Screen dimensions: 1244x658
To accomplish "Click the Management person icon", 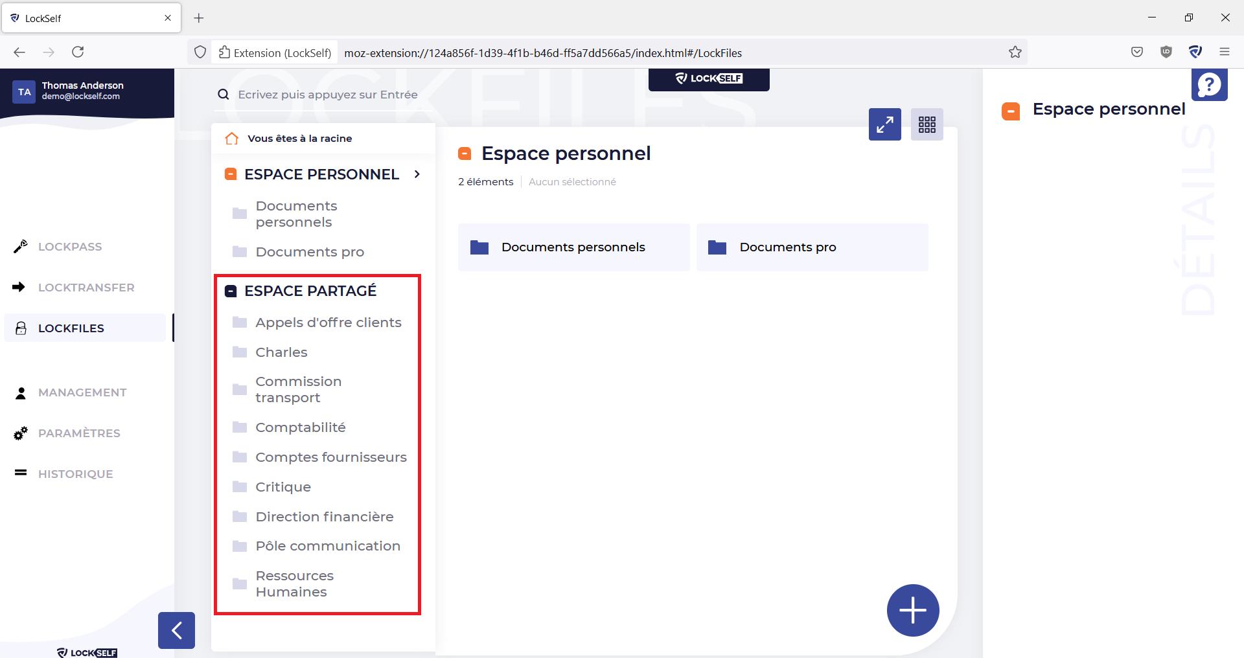I will [x=21, y=393].
